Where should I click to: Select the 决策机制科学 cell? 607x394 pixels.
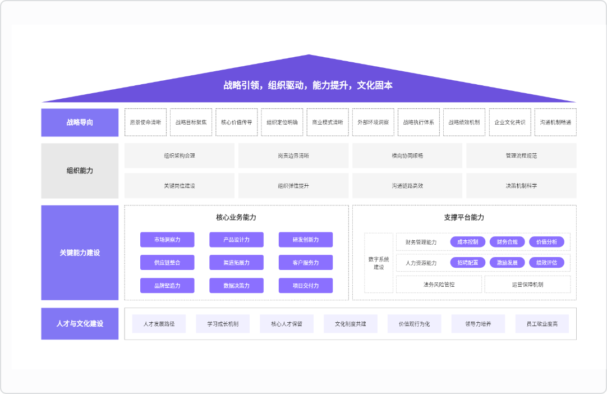[x=521, y=186]
